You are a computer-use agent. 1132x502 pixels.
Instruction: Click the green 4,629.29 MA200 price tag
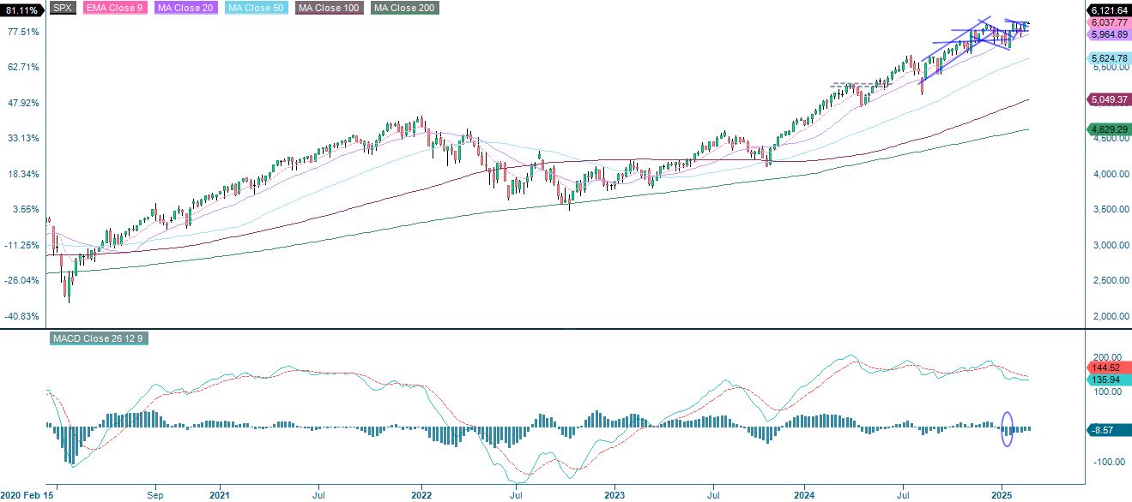click(1107, 130)
